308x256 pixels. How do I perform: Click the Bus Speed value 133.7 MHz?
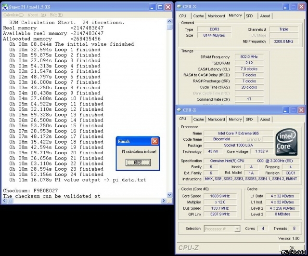[x=220, y=208]
